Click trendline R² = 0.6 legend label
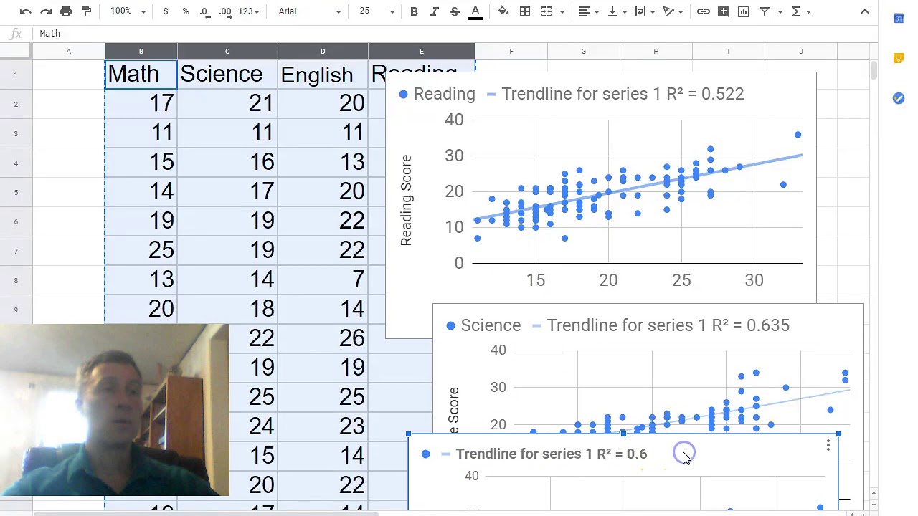 (544, 454)
